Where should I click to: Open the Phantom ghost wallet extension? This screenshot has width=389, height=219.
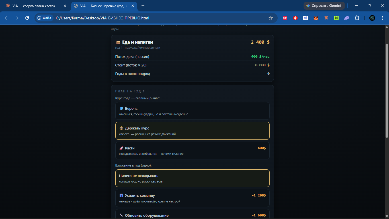347,18
